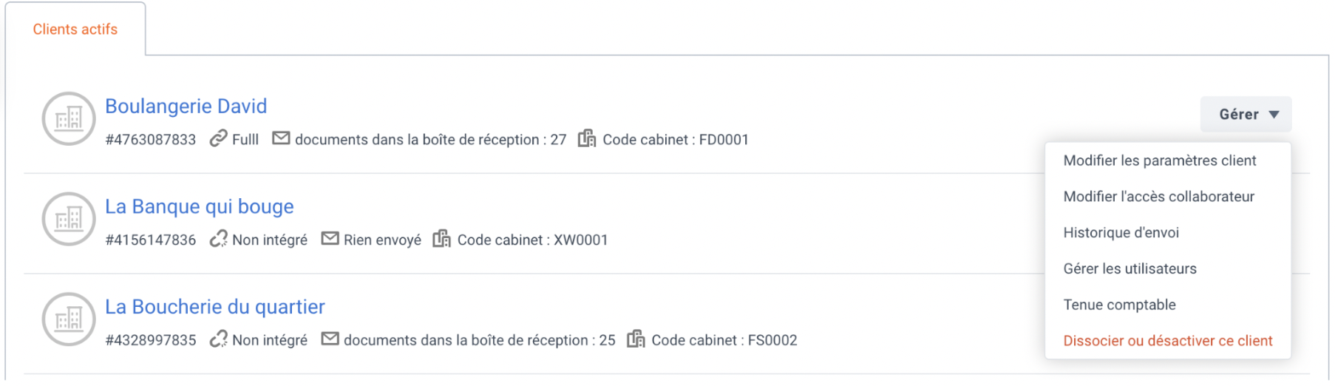The width and height of the screenshot is (1335, 386).
Task: Select Modifier les paramètres client
Action: tap(1159, 160)
